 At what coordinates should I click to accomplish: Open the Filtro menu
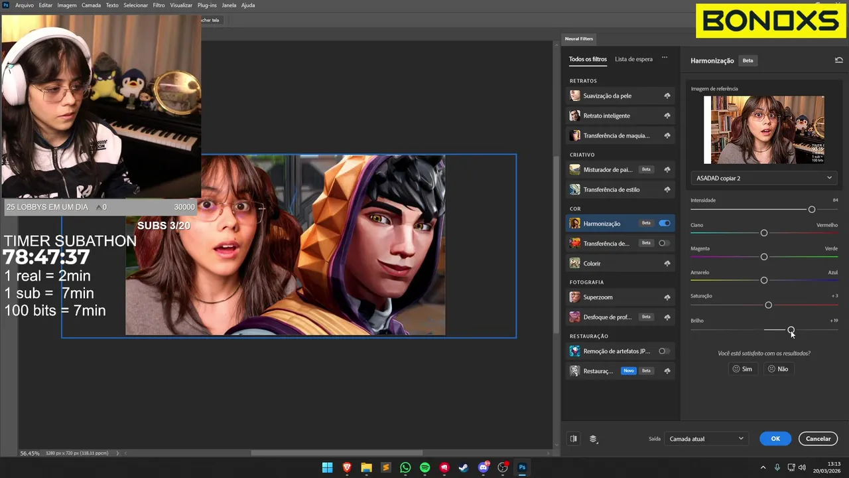159,5
